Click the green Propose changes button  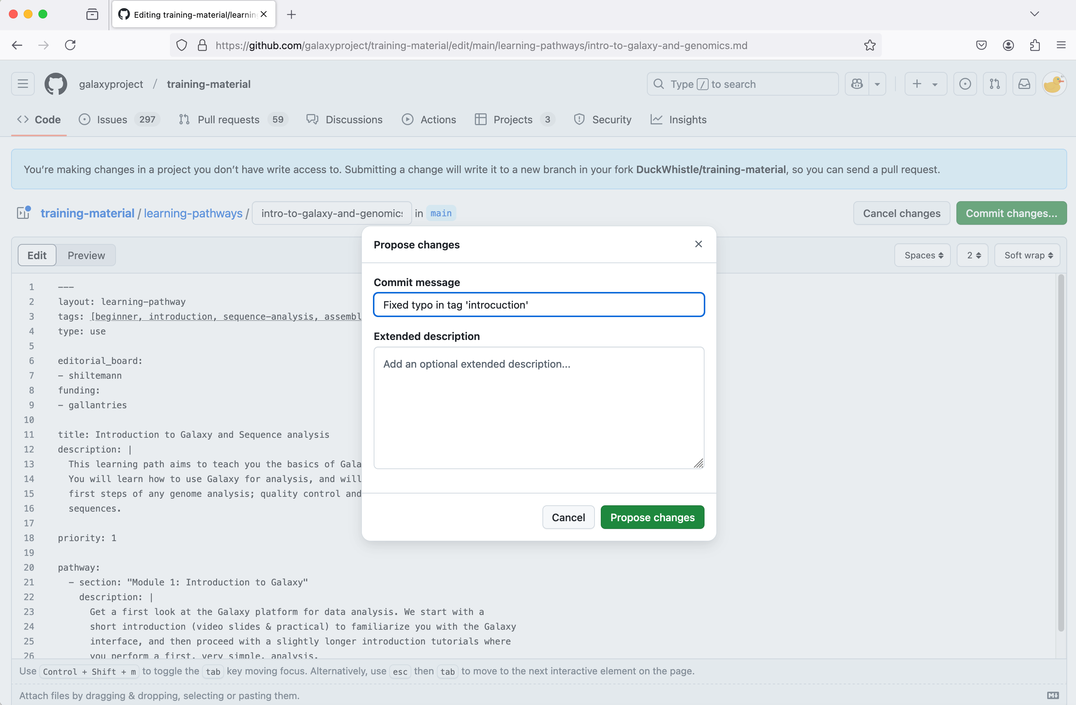click(652, 517)
